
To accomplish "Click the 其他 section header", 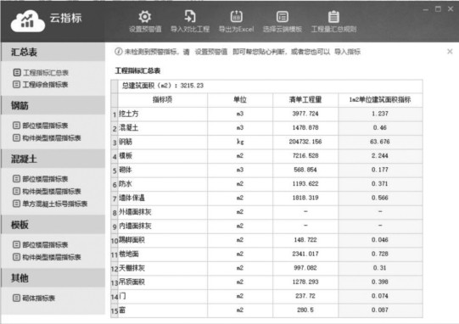I will pyautogui.click(x=53, y=277).
